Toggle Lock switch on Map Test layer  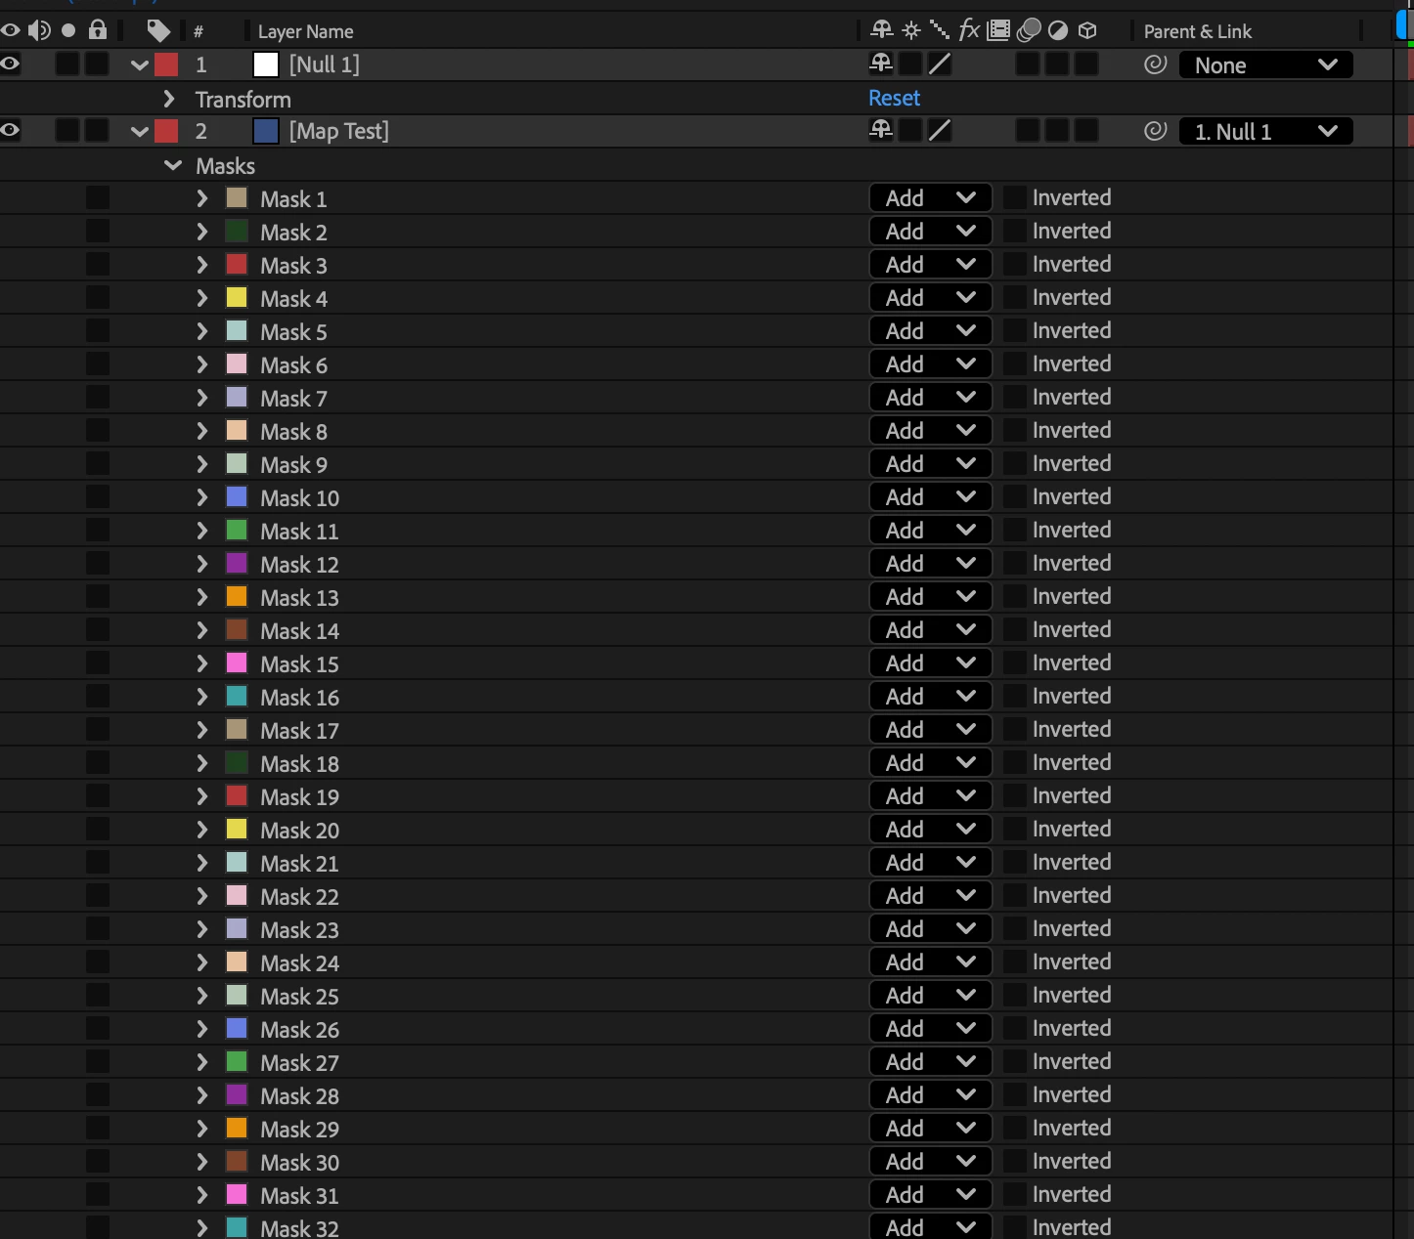coord(97,131)
